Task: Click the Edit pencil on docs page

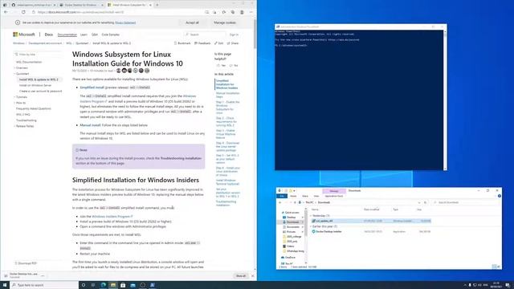Action: (216, 43)
